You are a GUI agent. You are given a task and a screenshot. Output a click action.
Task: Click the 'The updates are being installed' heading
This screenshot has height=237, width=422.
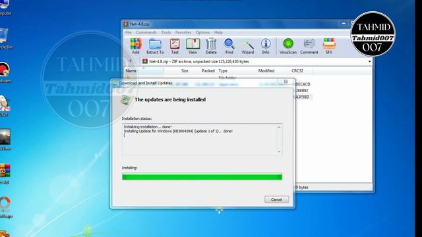[x=170, y=99]
